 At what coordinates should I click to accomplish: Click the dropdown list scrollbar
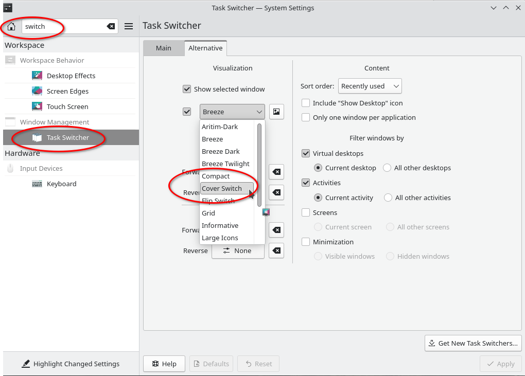click(x=259, y=165)
